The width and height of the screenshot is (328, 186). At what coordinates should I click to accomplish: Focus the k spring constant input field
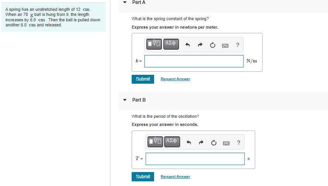[x=194, y=61]
